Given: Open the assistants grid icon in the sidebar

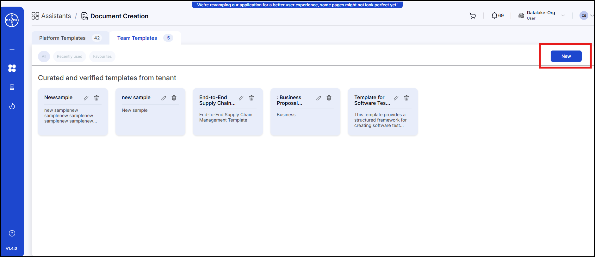Looking at the screenshot, I should pos(12,68).
